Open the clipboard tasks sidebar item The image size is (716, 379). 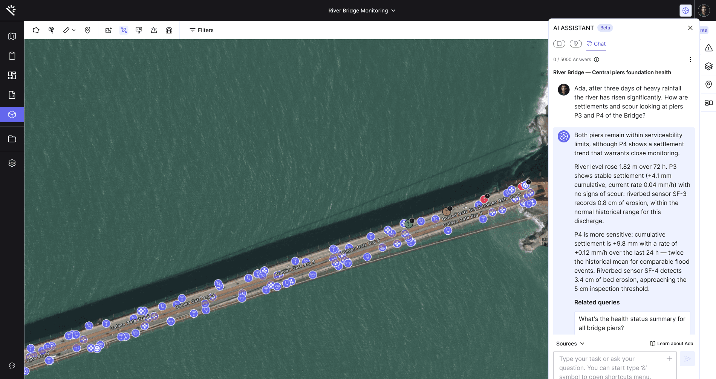[x=12, y=56]
